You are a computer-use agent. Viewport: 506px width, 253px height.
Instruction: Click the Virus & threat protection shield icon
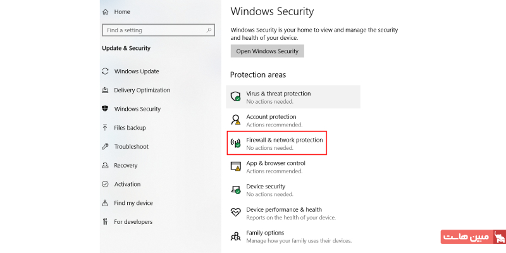point(236,97)
